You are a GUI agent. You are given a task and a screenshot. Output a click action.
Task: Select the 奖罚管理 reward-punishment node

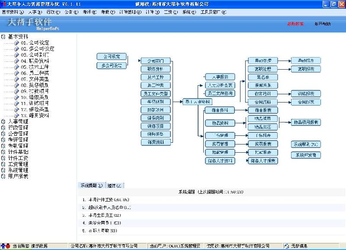221,144
